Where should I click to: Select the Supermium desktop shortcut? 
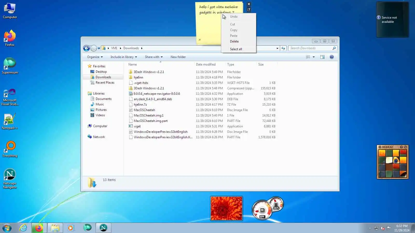10,66
